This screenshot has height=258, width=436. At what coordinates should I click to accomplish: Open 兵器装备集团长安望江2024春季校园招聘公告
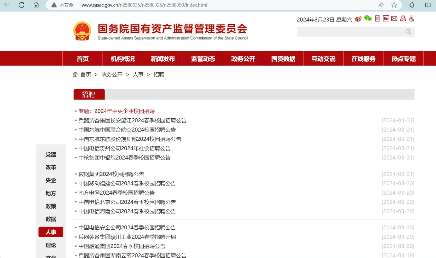pyautogui.click(x=133, y=120)
